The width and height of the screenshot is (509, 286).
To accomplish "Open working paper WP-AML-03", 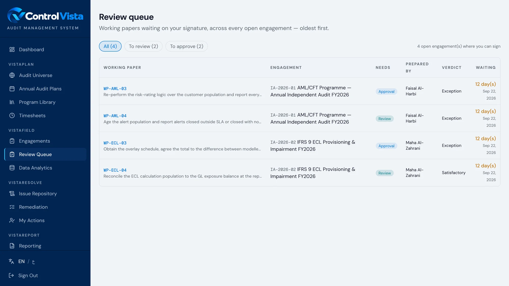I will pos(115,89).
